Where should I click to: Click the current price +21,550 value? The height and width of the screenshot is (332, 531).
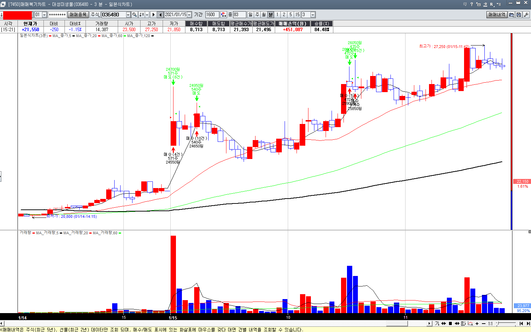(30, 30)
